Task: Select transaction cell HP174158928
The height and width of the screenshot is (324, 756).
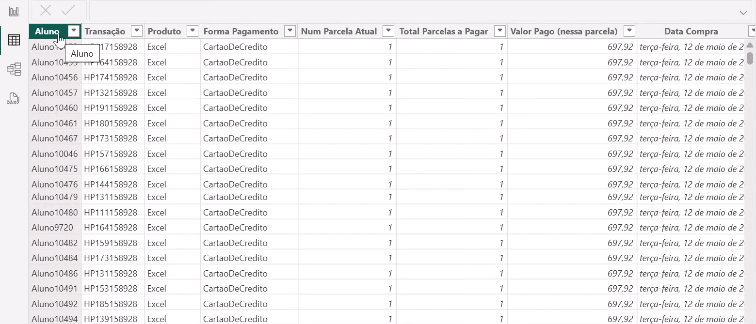Action: click(113, 77)
